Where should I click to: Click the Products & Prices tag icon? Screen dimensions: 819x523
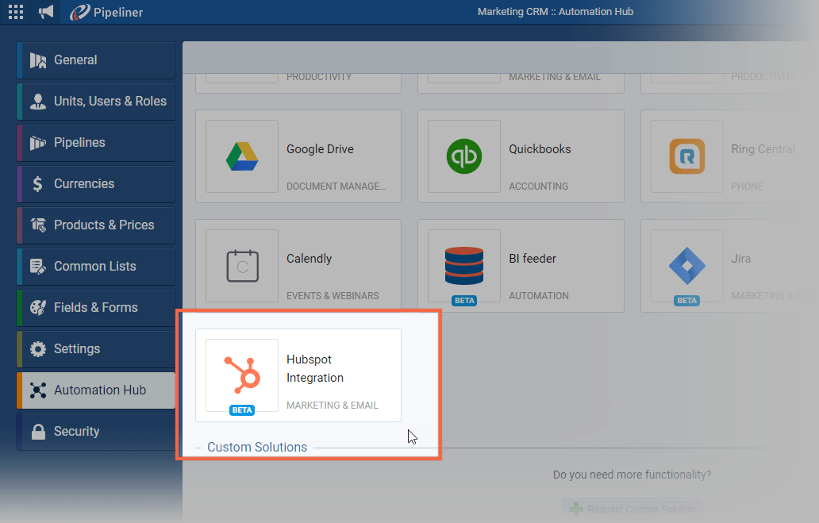pyautogui.click(x=37, y=225)
